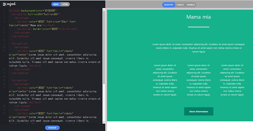Screen dimensions: 253x131
Task: Select the MOBILE preview tab
Action: pos(191,5)
